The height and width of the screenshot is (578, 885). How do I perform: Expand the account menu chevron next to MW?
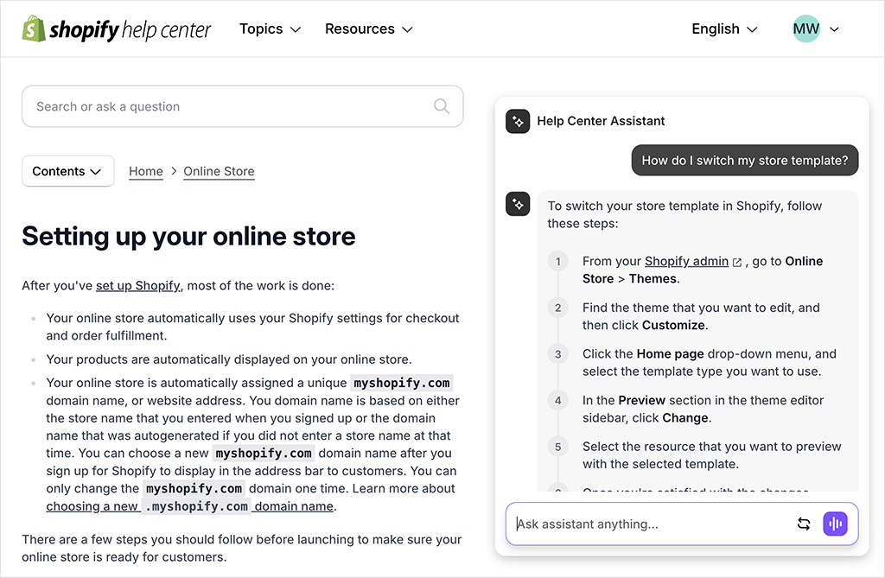click(x=834, y=29)
